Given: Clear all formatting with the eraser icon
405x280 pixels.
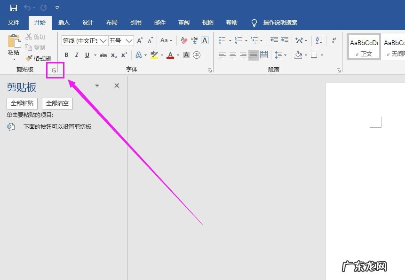Looking at the screenshot, I should (x=184, y=41).
